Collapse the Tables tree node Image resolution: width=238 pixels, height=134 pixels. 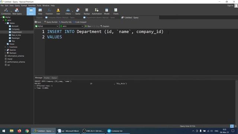[x=5, y=23]
